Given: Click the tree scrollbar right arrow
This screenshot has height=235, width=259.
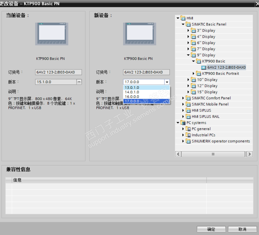Looking at the screenshot, I should click(250, 154).
